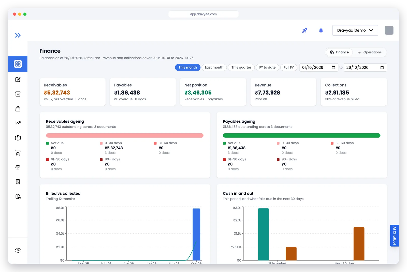
Task: Open the archive box sidebar icon
Action: [18, 94]
